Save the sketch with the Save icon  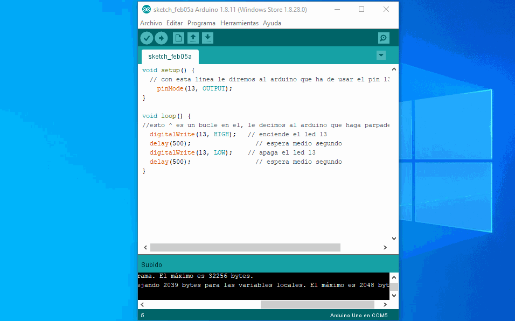[x=207, y=38]
